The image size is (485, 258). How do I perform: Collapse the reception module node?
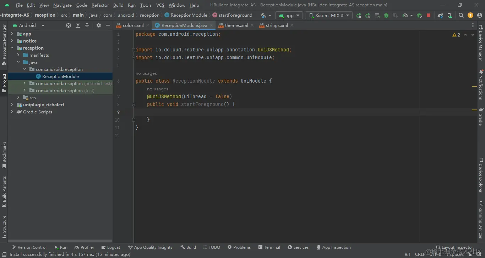coord(12,48)
